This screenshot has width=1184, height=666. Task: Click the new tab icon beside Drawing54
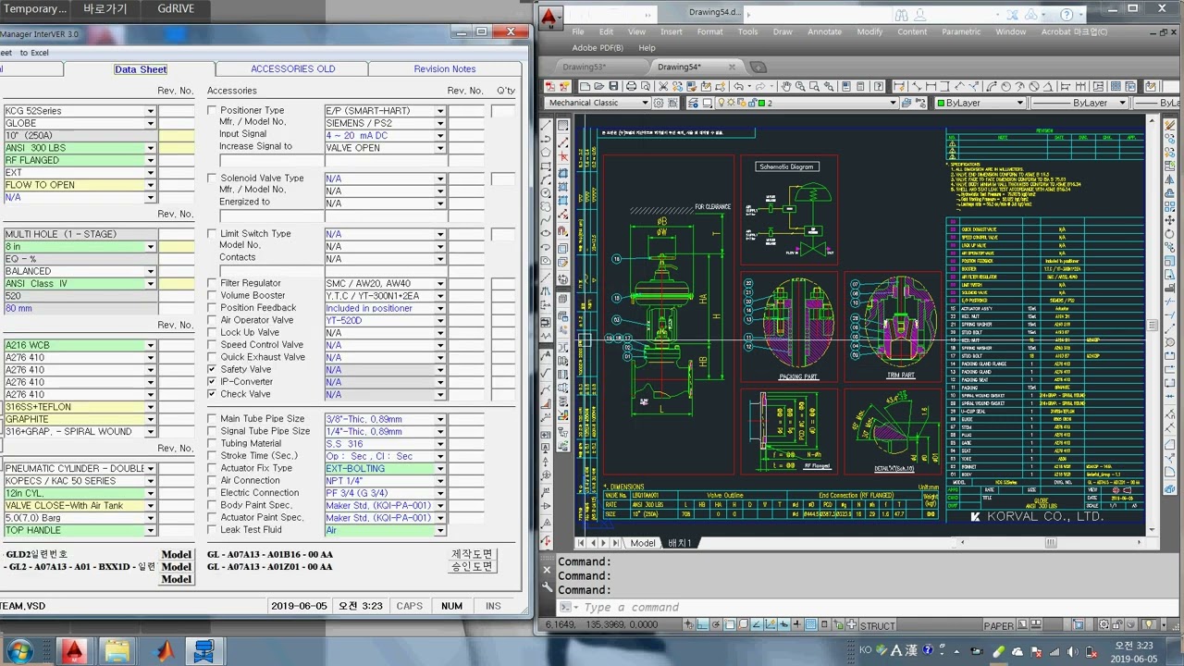(x=758, y=67)
